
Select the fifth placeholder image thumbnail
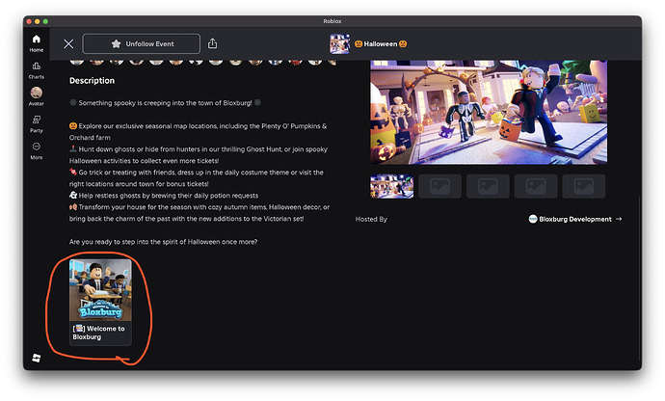584,186
